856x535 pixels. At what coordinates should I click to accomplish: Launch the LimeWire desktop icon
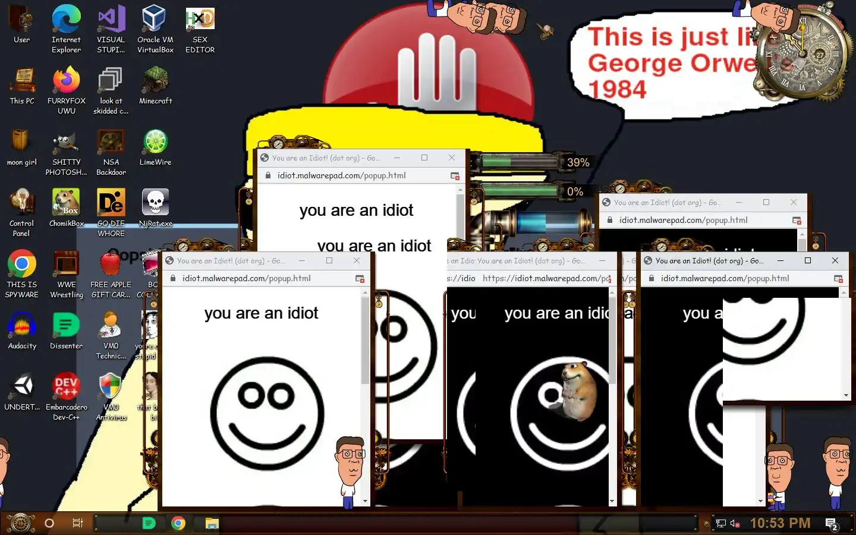pos(155,147)
